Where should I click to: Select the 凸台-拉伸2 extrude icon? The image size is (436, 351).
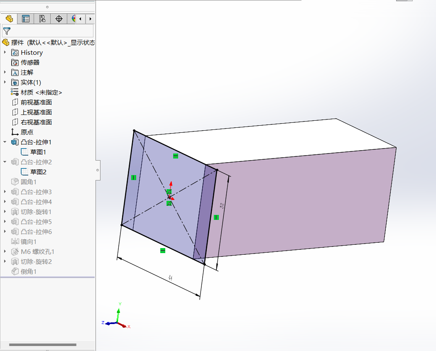[15, 162]
